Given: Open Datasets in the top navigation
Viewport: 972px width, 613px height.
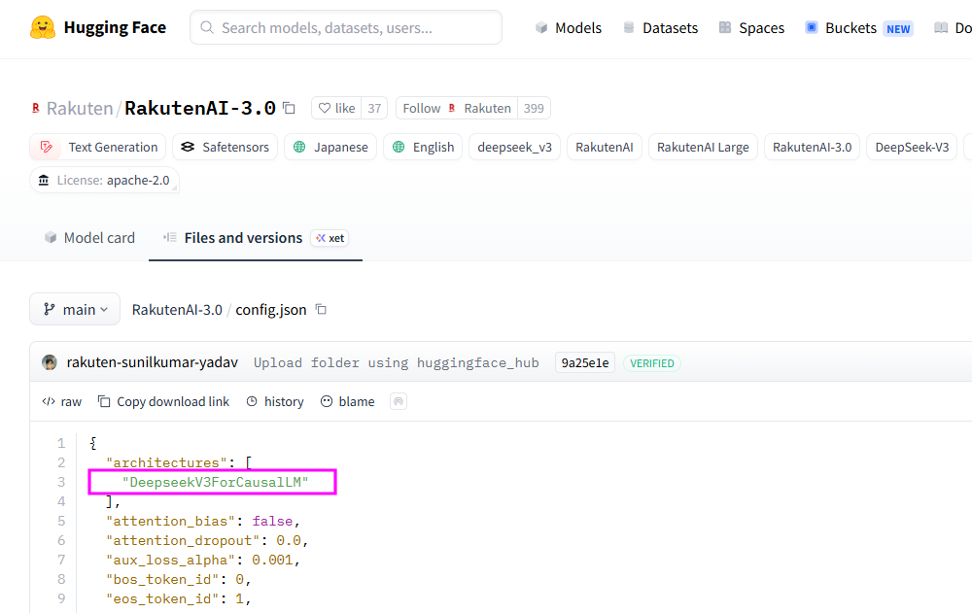Looking at the screenshot, I should [x=660, y=28].
